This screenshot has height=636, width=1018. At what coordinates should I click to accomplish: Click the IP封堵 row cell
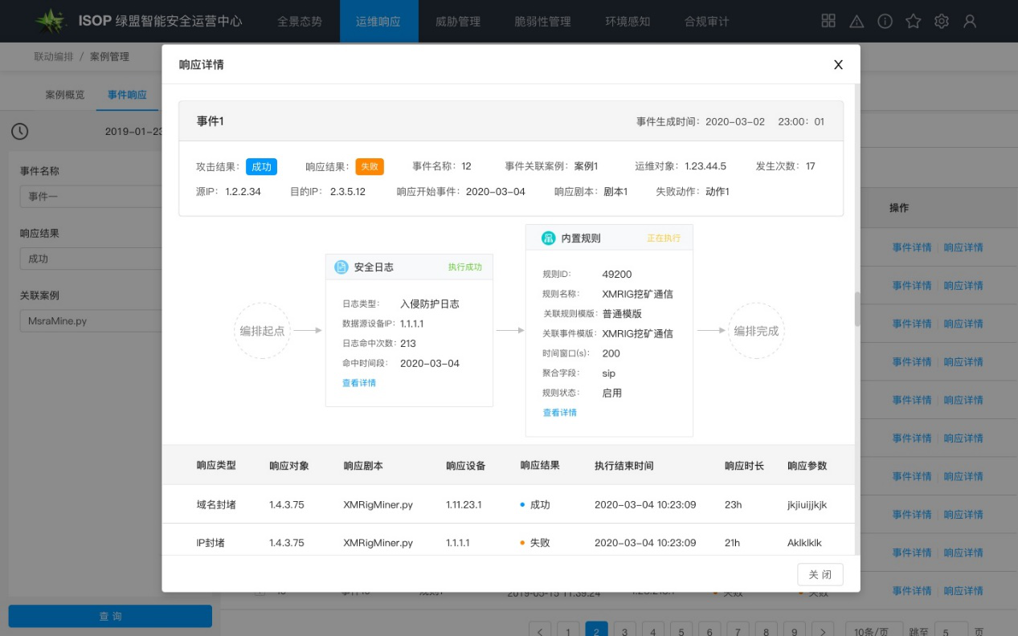click(211, 543)
